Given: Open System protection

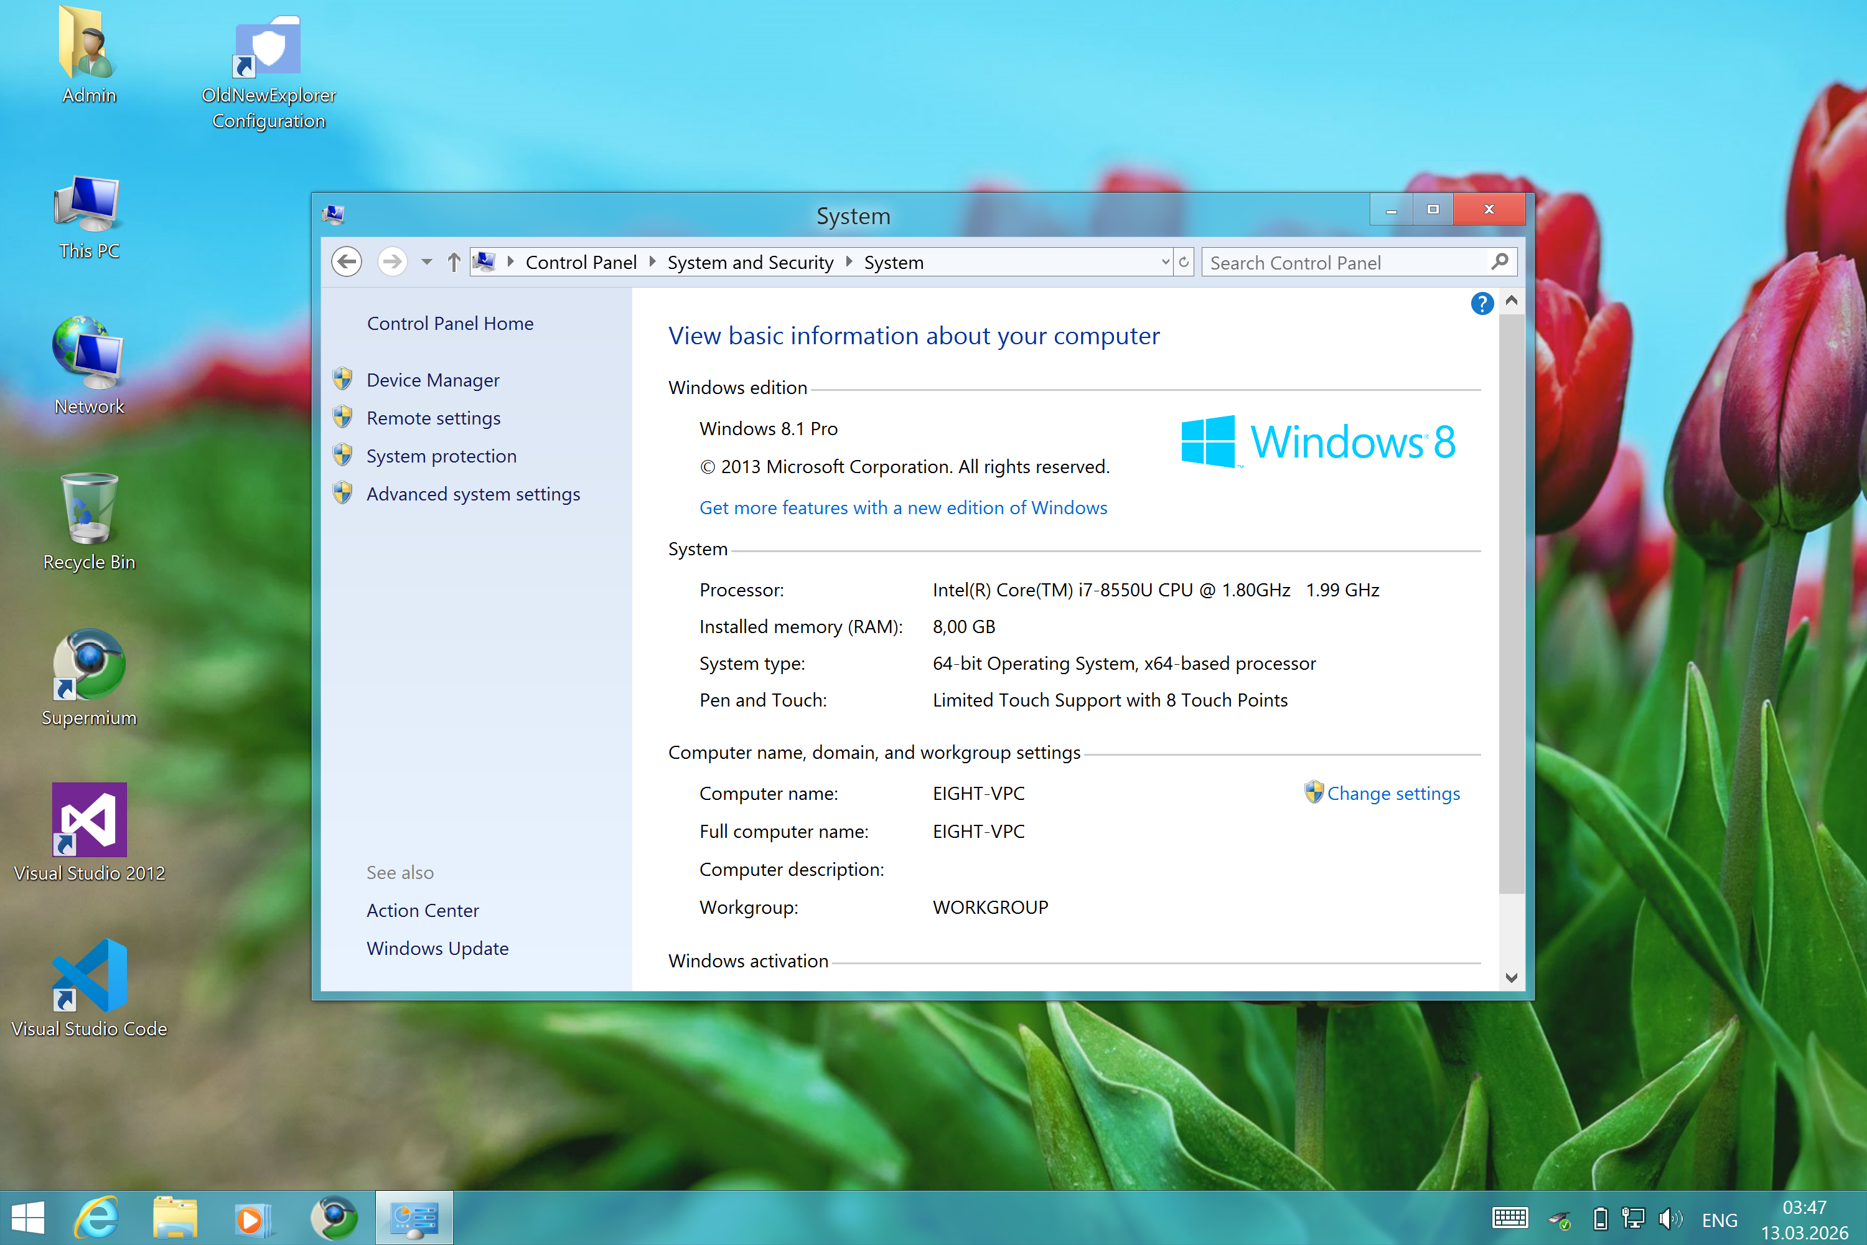Looking at the screenshot, I should pos(441,456).
